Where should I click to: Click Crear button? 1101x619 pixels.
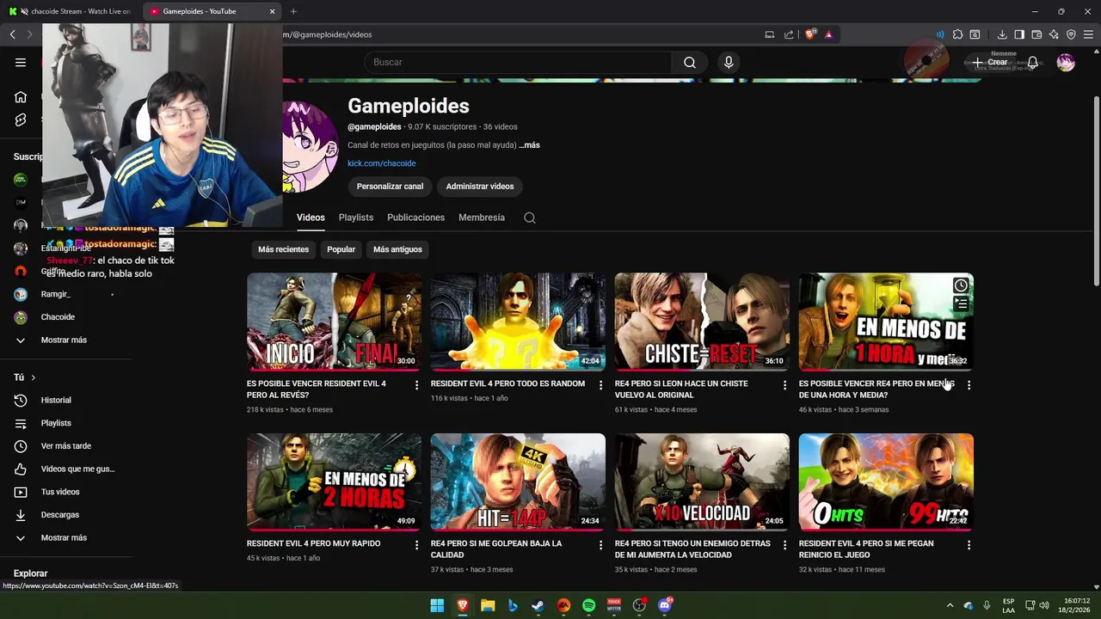[991, 62]
